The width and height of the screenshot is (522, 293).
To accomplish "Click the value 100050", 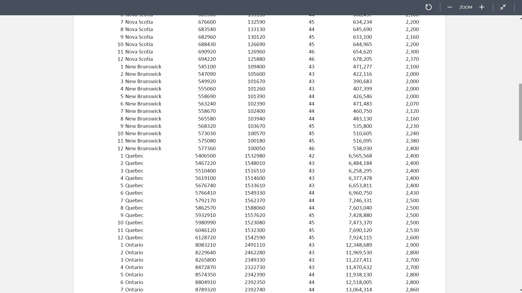I will coord(256,149).
